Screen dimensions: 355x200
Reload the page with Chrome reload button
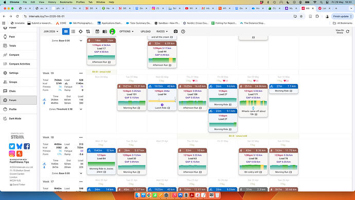click(x=17, y=16)
